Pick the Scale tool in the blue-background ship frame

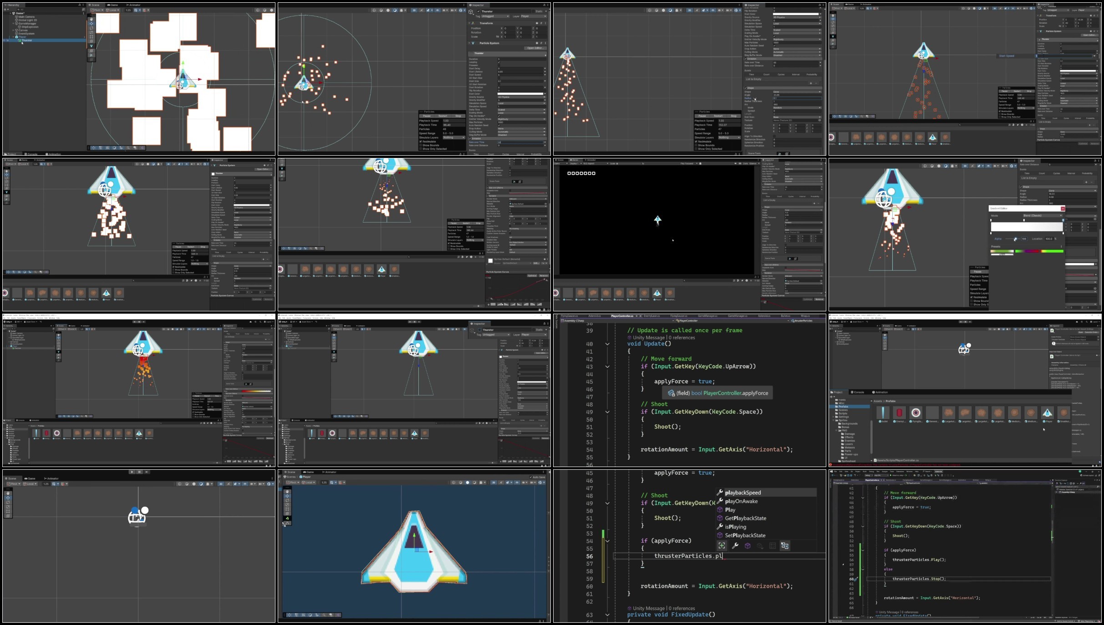pyautogui.click(x=287, y=505)
